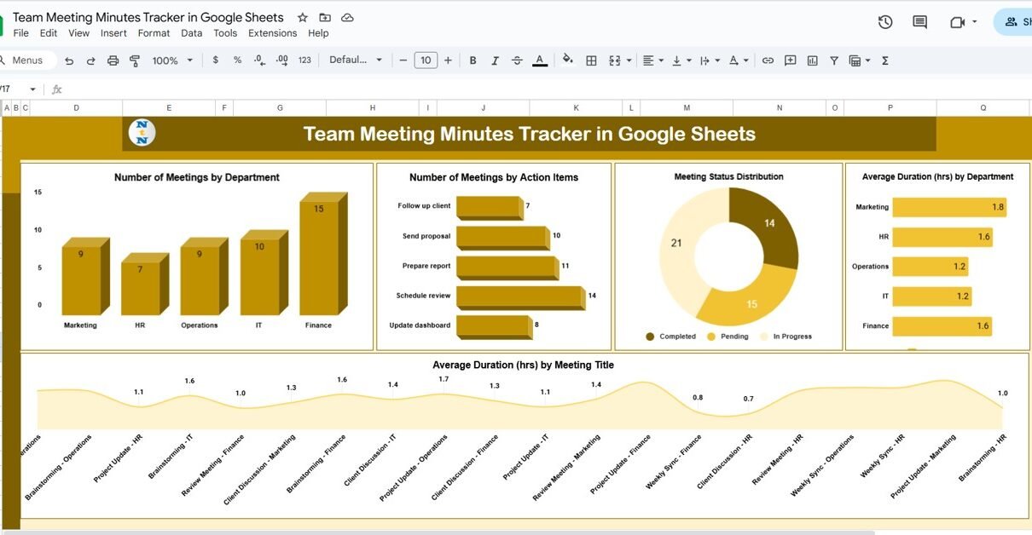The image size is (1032, 535).
Task: Open the Extensions menu
Action: click(x=272, y=33)
